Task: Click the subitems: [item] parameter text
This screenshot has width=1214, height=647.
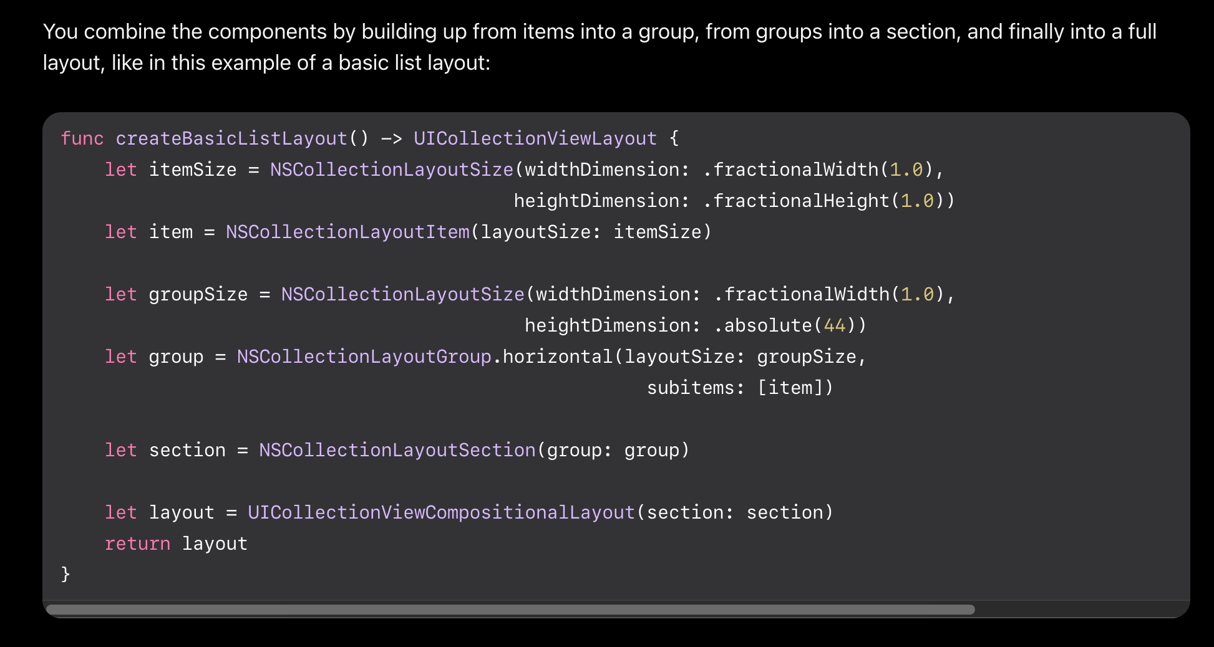Action: pyautogui.click(x=739, y=388)
